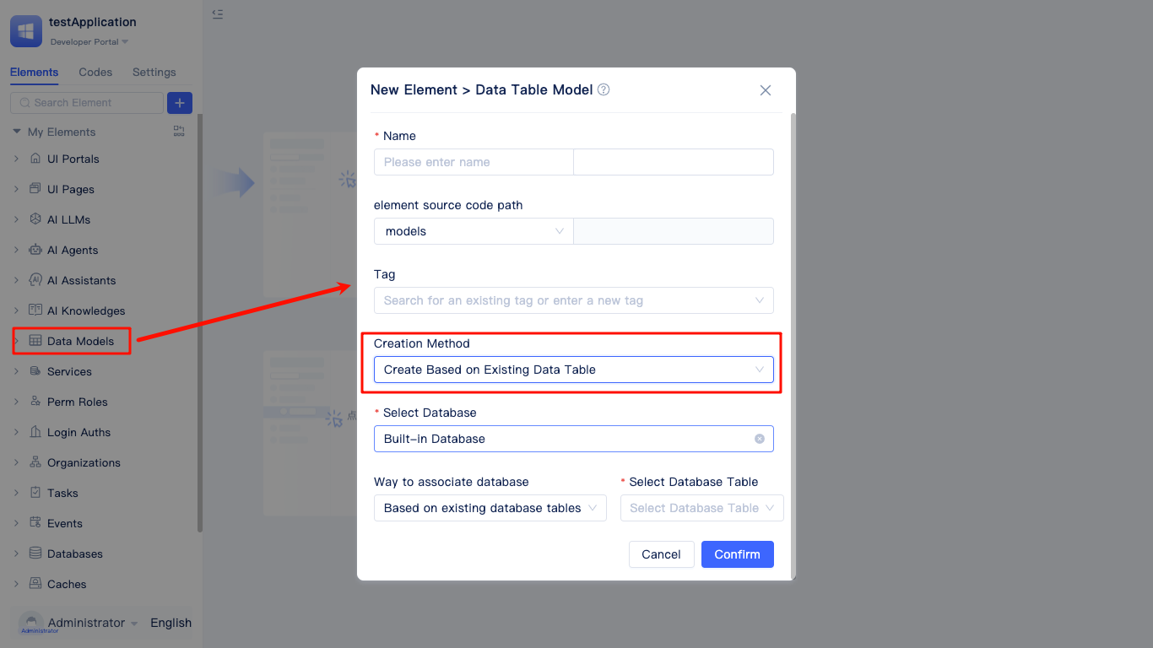The height and width of the screenshot is (648, 1153).
Task: Click the blue plus add-element button
Action: point(180,103)
